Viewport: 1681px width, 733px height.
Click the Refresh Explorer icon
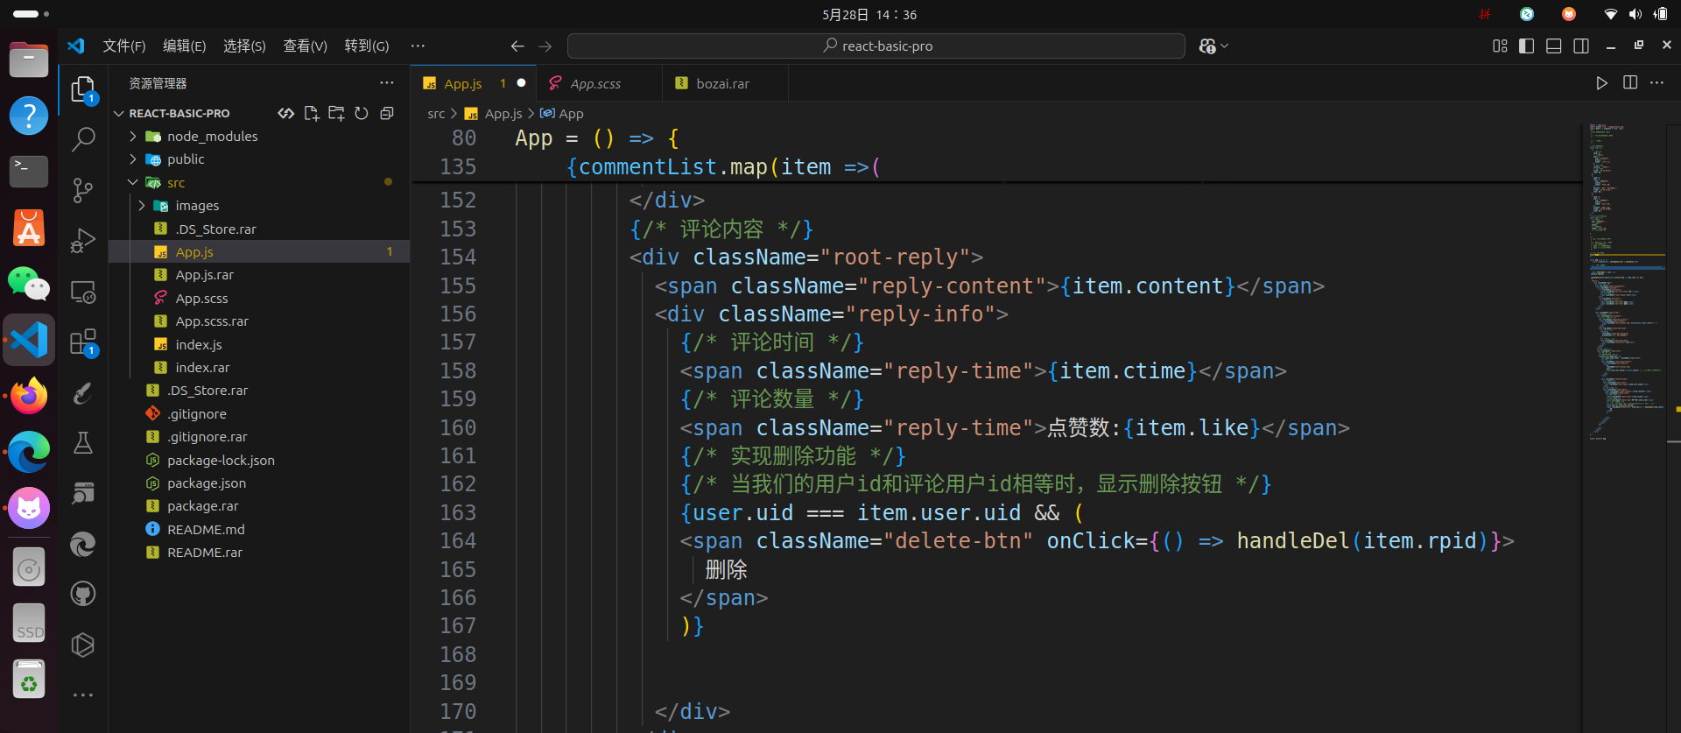coord(362,113)
